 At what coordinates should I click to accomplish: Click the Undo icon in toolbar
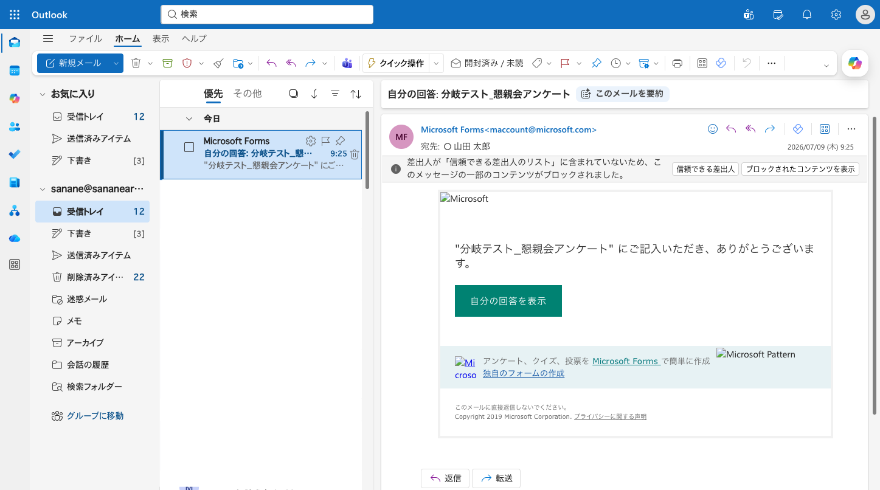coord(747,63)
